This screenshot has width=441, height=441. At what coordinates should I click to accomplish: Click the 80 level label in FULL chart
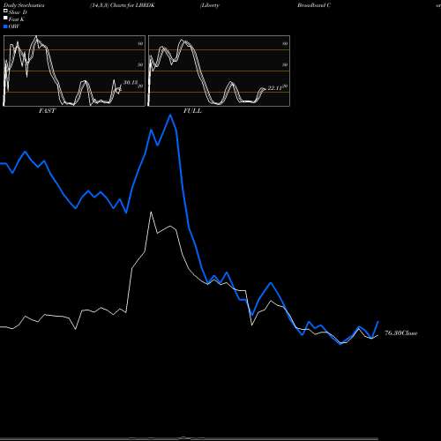tap(285, 44)
